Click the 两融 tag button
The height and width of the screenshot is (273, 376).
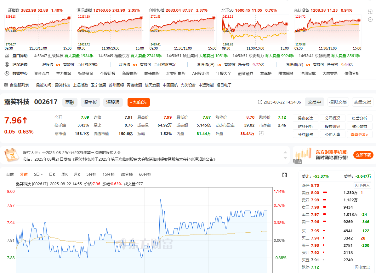click(70, 102)
